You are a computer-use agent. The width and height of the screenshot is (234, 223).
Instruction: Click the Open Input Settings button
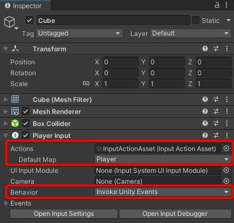click(64, 214)
